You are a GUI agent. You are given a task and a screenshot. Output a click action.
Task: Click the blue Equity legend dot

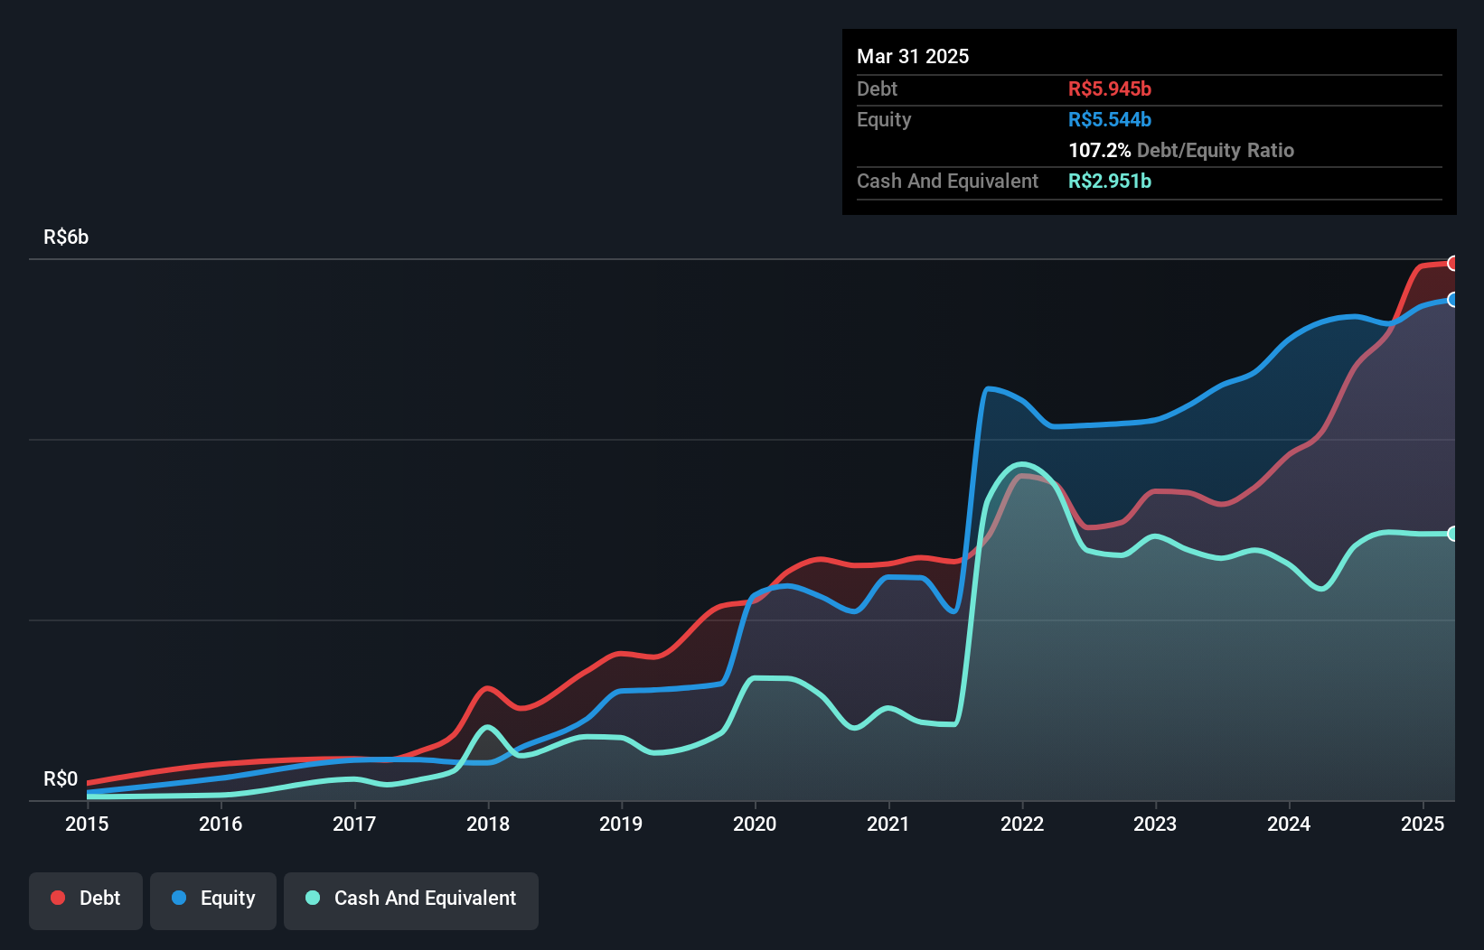178,898
